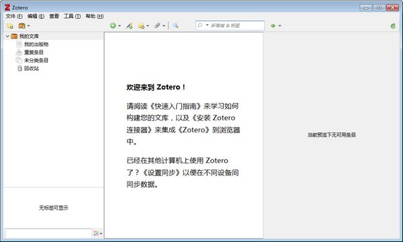Click the 欢迎来到 Zotero！ heading
The height and width of the screenshot is (242, 403).
pyautogui.click(x=156, y=87)
